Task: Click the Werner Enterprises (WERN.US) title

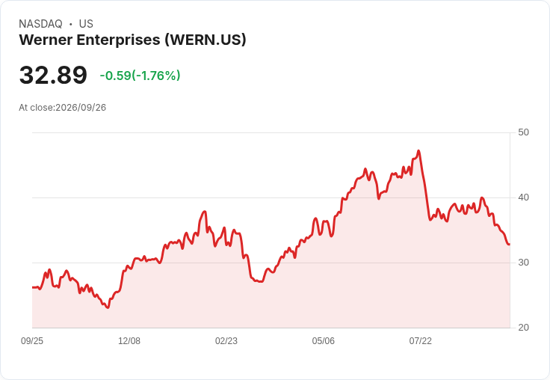Action: coord(132,40)
